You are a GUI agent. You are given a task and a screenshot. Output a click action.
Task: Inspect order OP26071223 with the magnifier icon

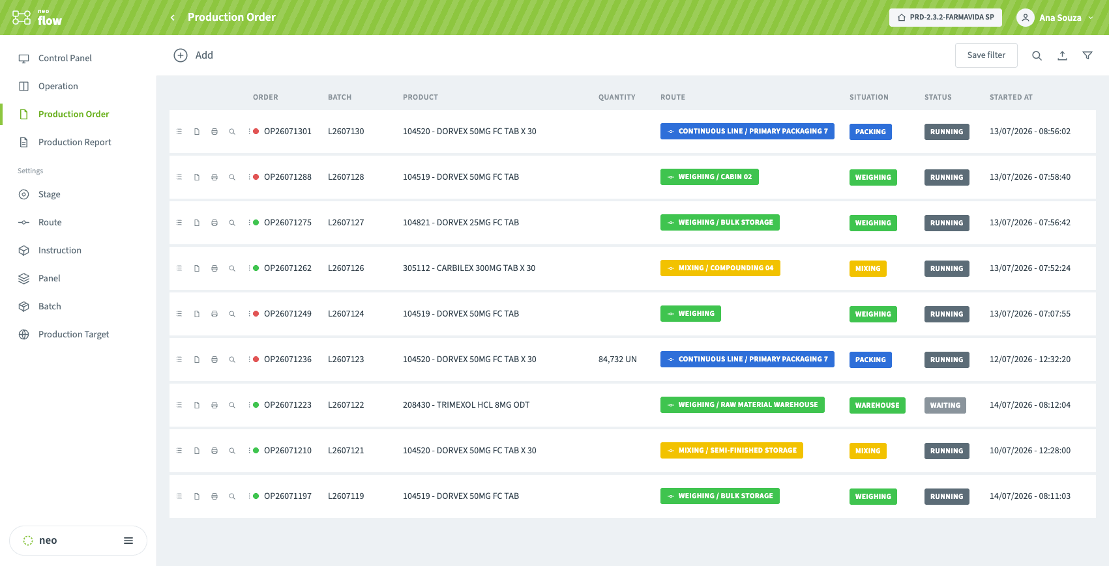(232, 405)
